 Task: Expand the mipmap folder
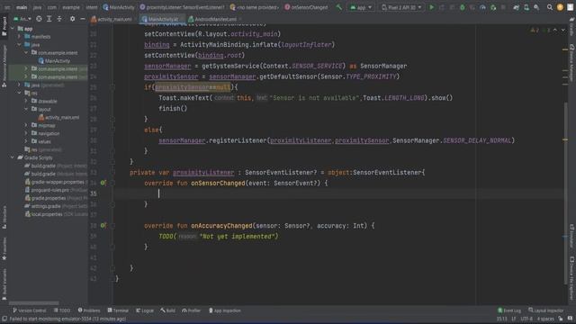click(26, 125)
